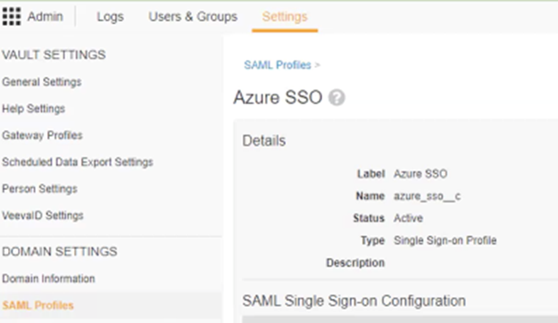
Task: Open the app launcher grid icon
Action: click(12, 16)
